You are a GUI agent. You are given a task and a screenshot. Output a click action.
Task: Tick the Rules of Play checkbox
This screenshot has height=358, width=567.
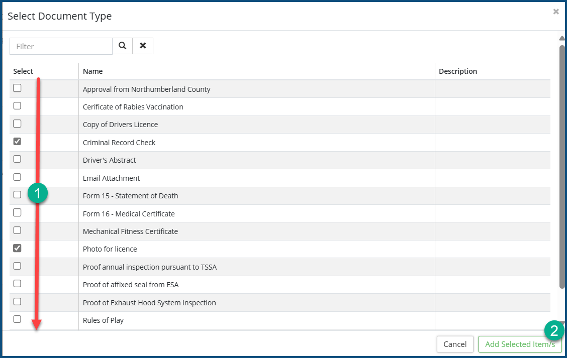point(17,319)
